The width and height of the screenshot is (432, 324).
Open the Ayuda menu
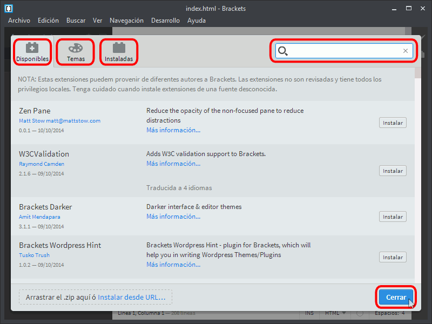[x=197, y=21]
